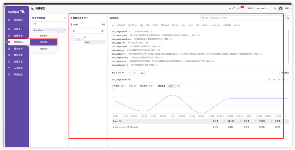Viewport: 295px width, 150px height.
Task: Switch to the categraf tab
Action: 121,25
